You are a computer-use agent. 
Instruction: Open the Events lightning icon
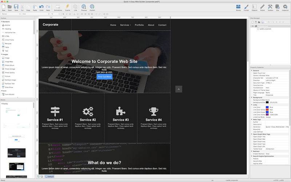pos(68,7)
